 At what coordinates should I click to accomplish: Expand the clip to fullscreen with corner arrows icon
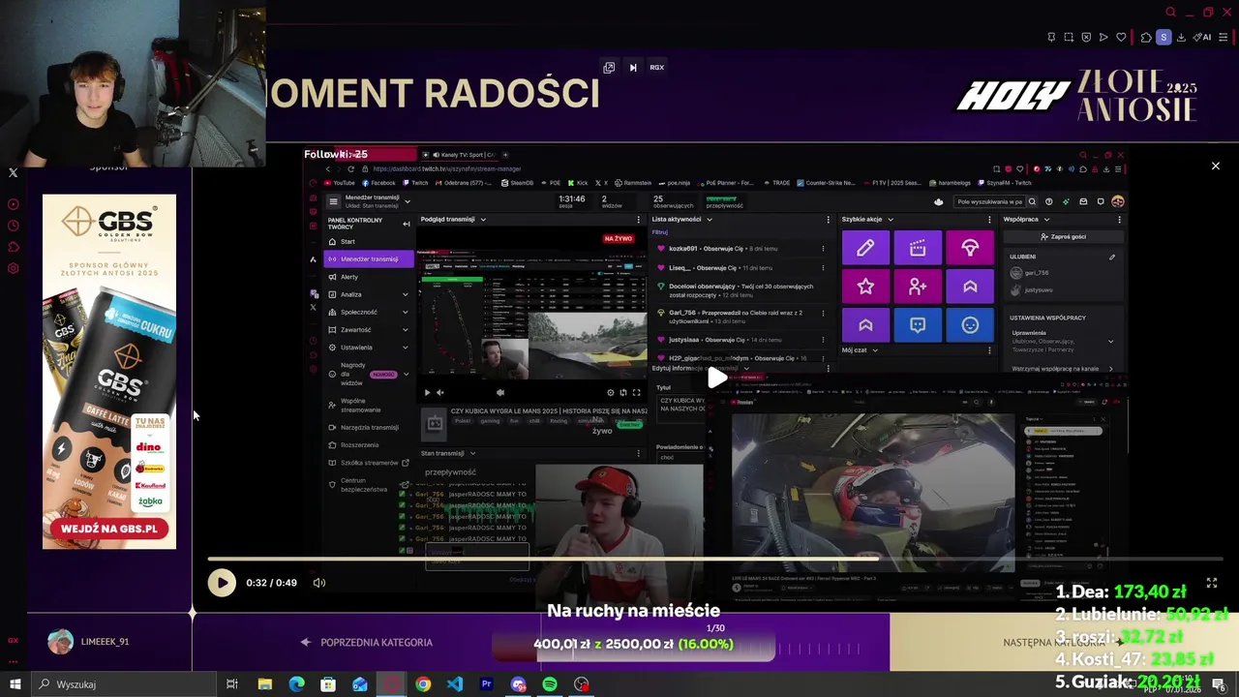pos(1212,584)
